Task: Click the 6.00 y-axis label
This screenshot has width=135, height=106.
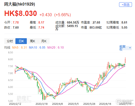Action: [10, 87]
